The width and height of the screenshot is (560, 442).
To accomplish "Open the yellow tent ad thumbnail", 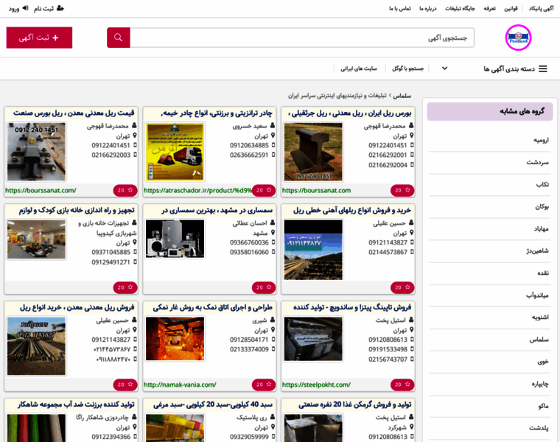I will 175,152.
